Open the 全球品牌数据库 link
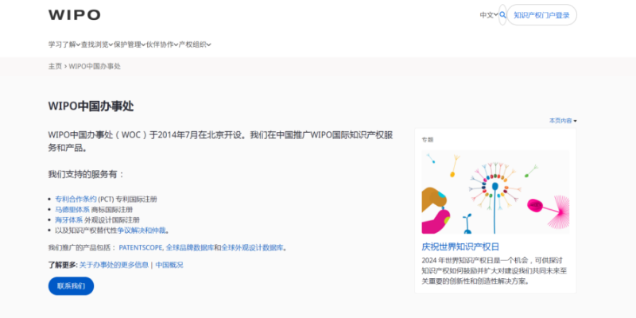Screen dimensions: 636x318 [x=189, y=247]
